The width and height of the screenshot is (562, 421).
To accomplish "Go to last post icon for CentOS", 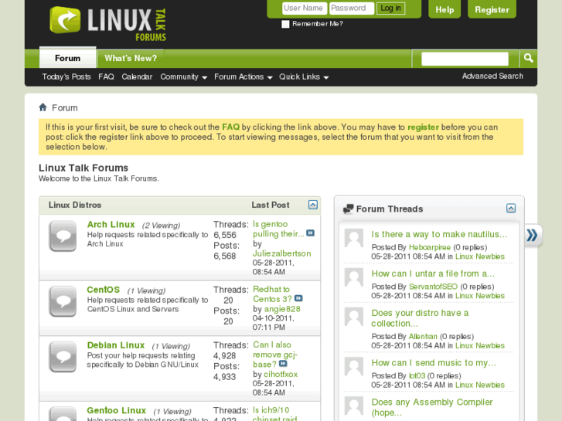I will pos(298,298).
